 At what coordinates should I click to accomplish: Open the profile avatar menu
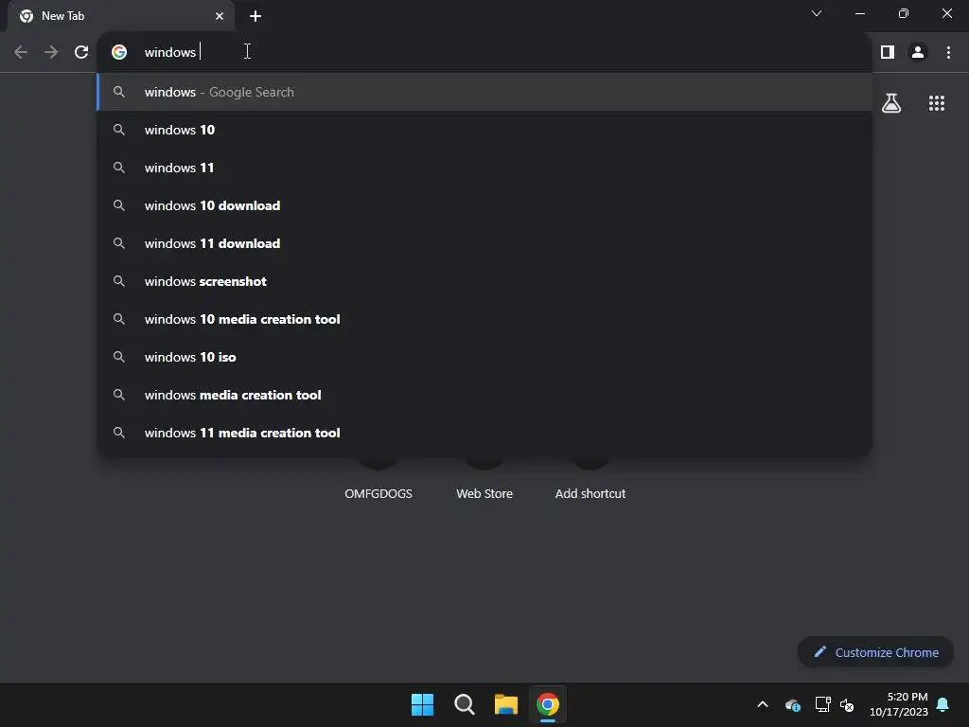coord(918,52)
